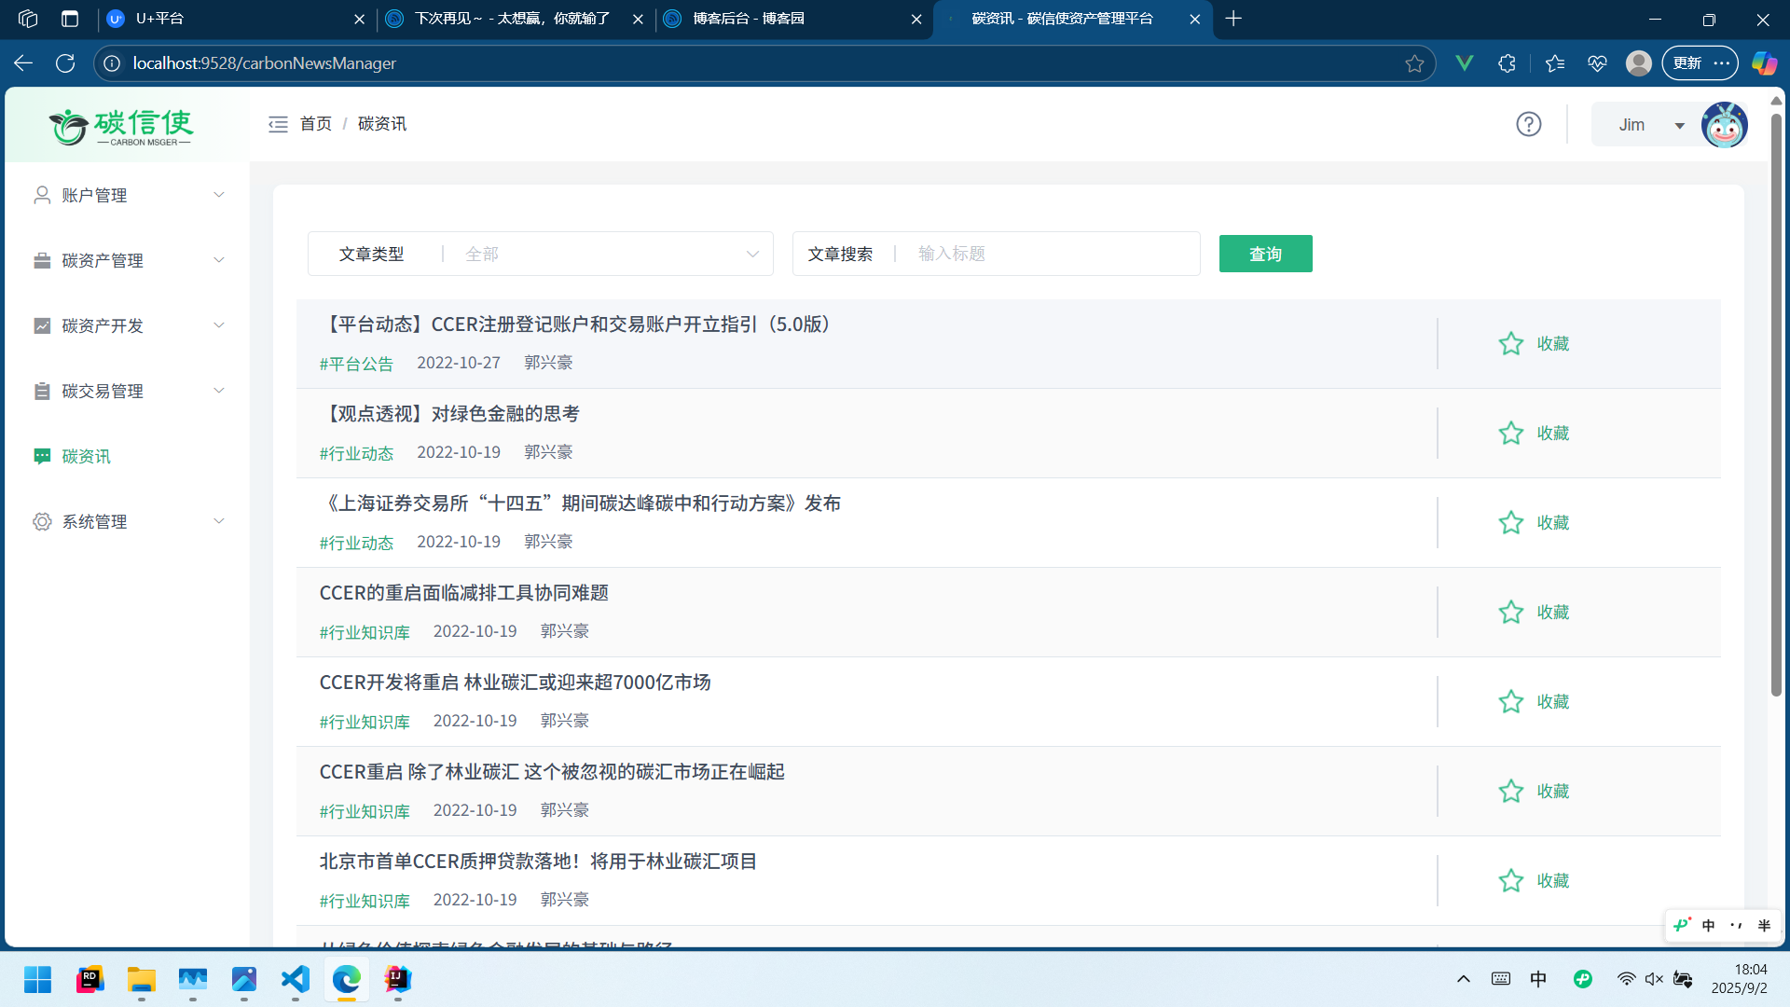Add page to browser favorites star
Screen dimensions: 1790x1007
(x=1414, y=63)
